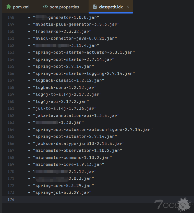This screenshot has width=194, height=213.
Task: Switch to the pom.xml tab
Action: [18, 7]
